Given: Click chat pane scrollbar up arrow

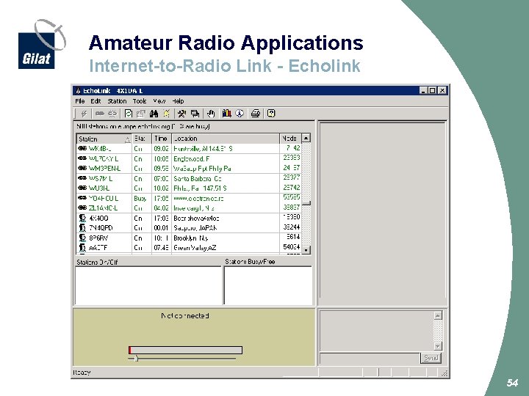Looking at the screenshot, I should (x=438, y=315).
